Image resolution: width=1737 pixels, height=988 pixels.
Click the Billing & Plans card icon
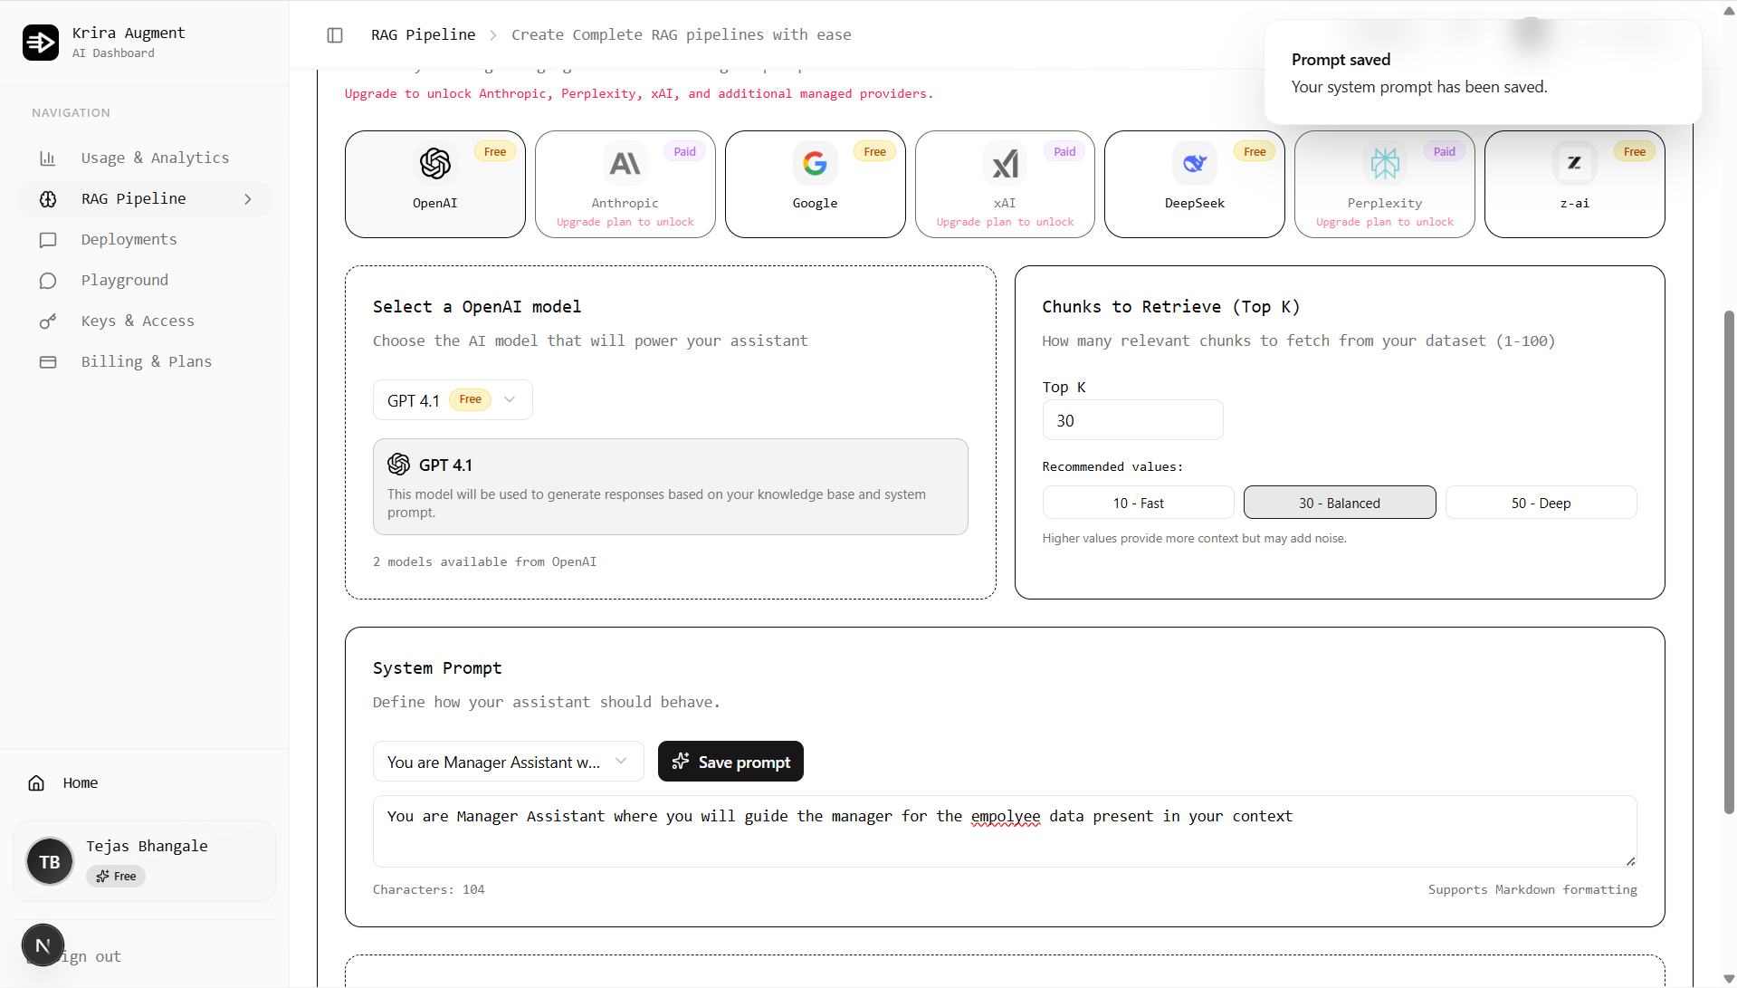tap(48, 362)
